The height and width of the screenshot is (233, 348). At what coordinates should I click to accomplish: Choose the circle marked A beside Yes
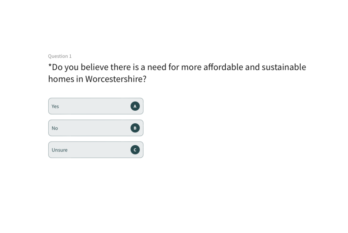pyautogui.click(x=135, y=106)
